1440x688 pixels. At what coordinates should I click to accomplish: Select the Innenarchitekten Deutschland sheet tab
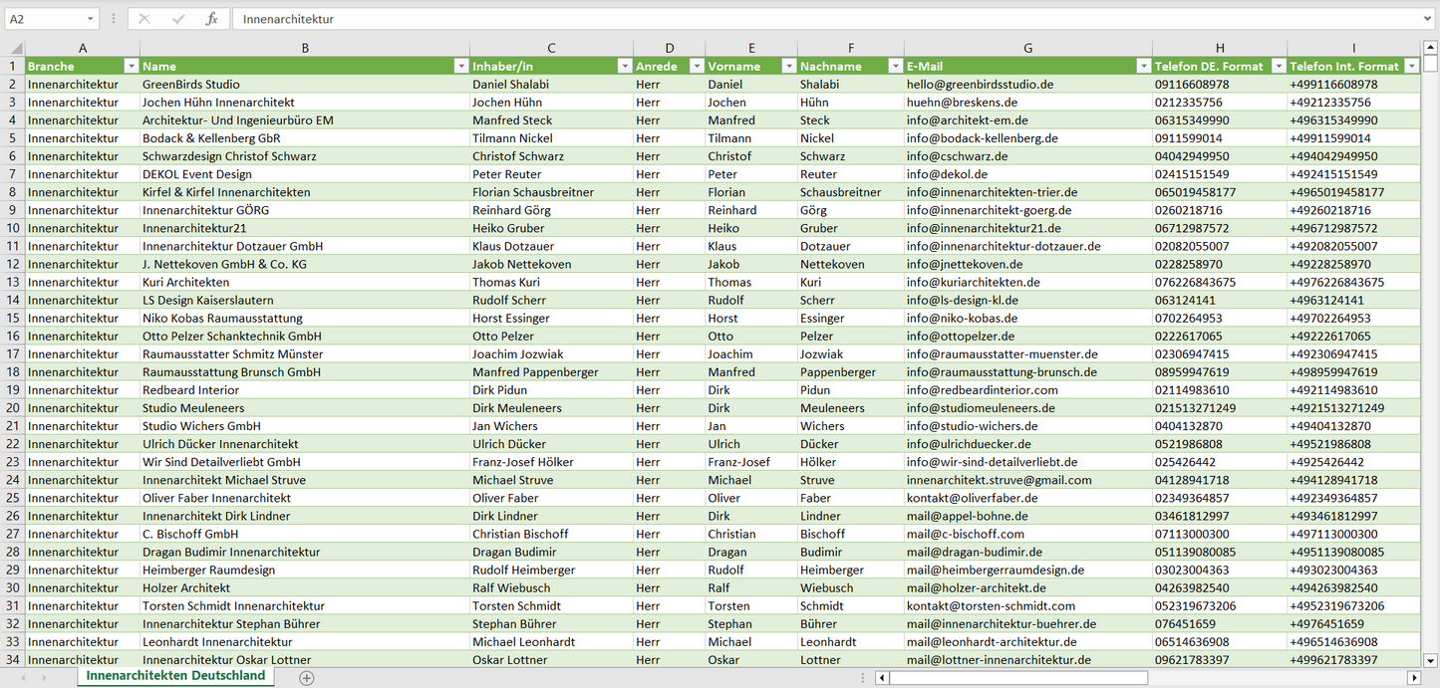tap(175, 676)
